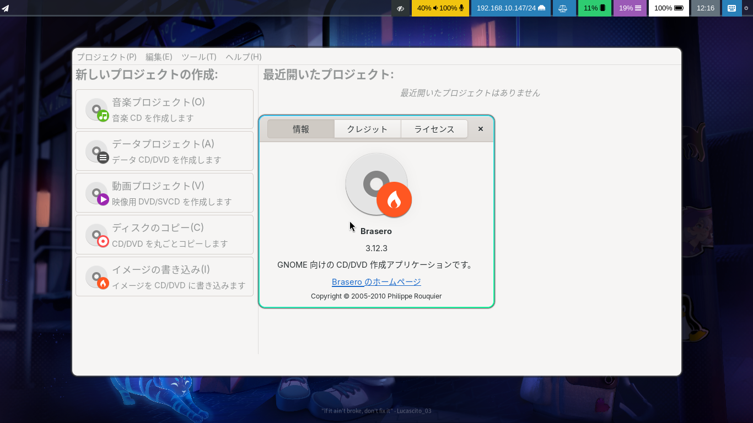Click the 11% CPU usage indicator
Viewport: 753px width, 423px height.
pos(595,8)
